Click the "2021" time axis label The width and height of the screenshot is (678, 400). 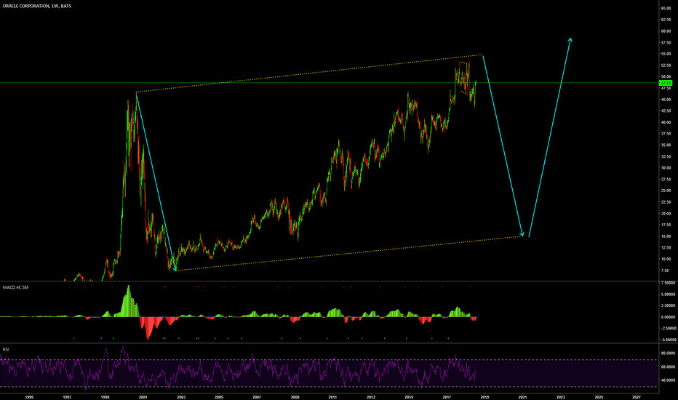coord(523,396)
